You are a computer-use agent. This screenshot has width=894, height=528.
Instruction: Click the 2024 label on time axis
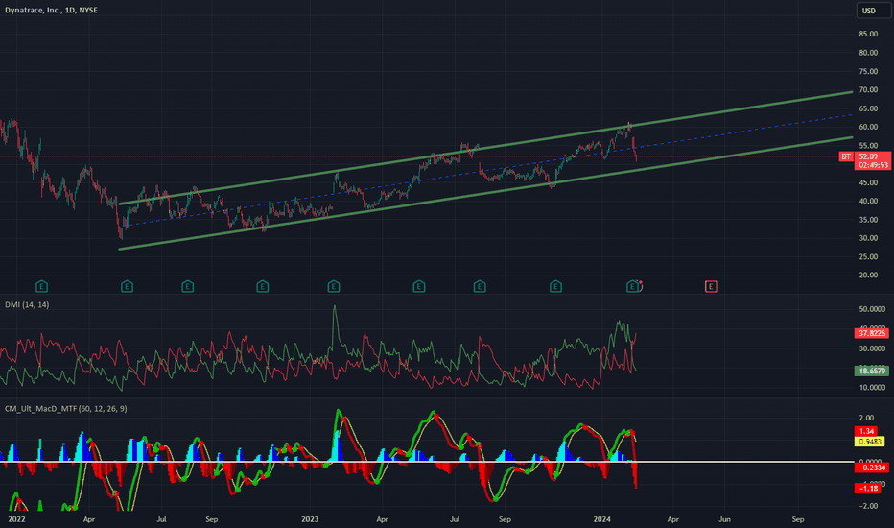tap(602, 519)
